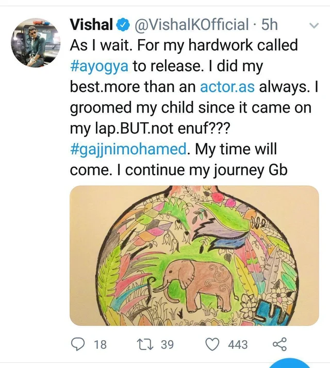
Task: Open the tweet options chevron
Action: click(314, 25)
